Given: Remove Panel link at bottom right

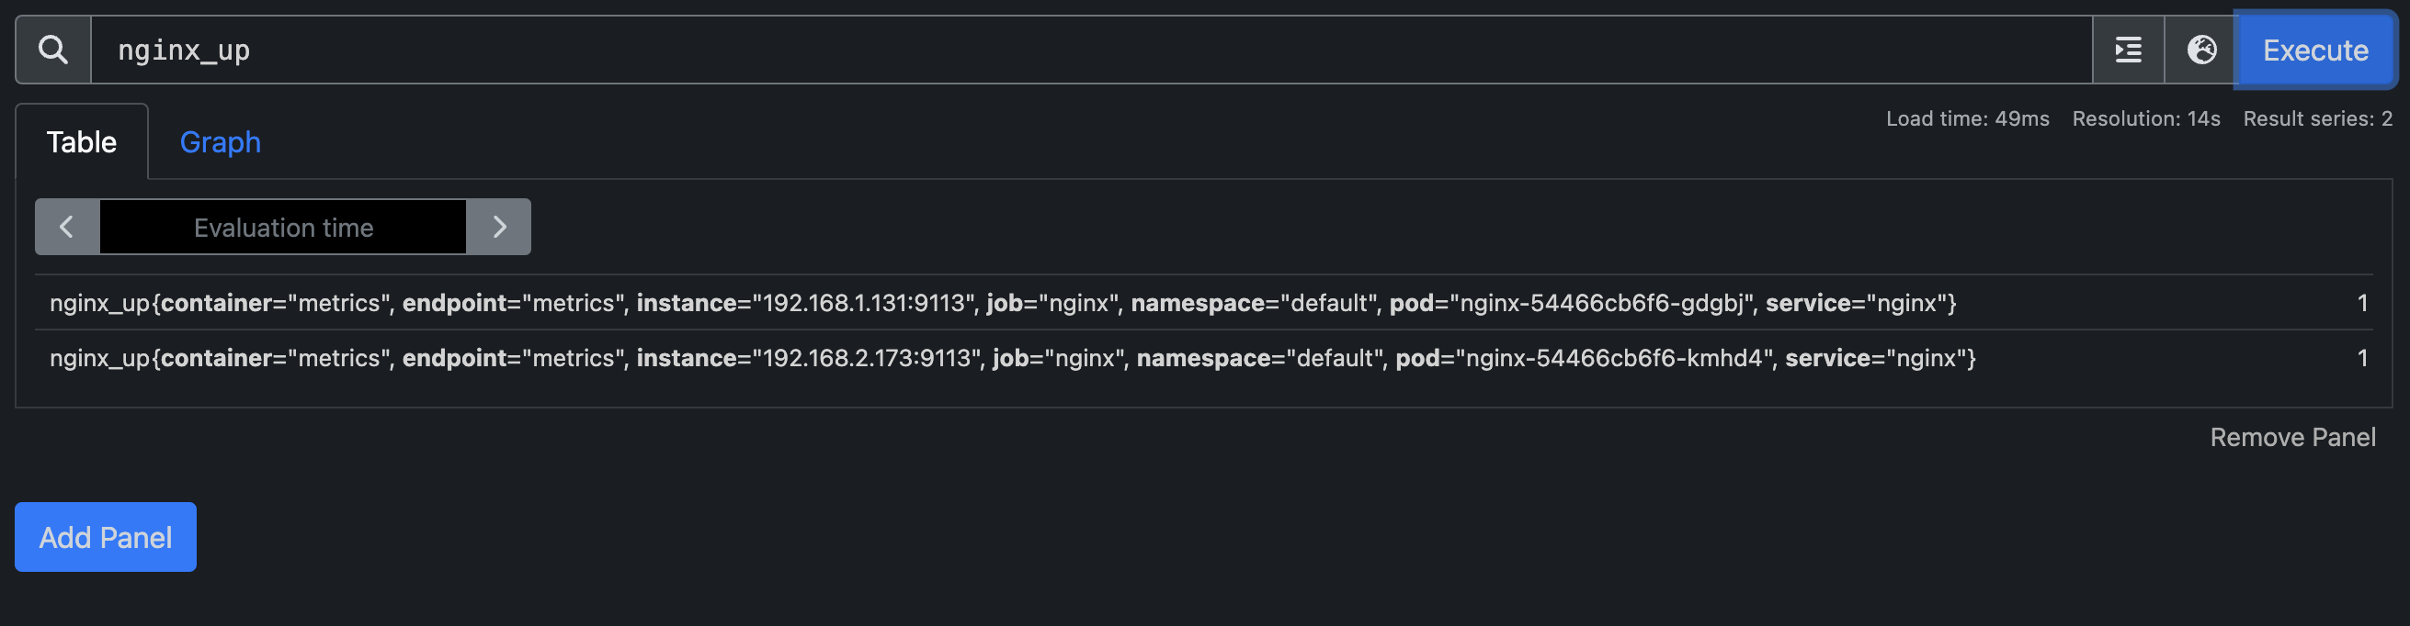Looking at the screenshot, I should click(x=2292, y=437).
